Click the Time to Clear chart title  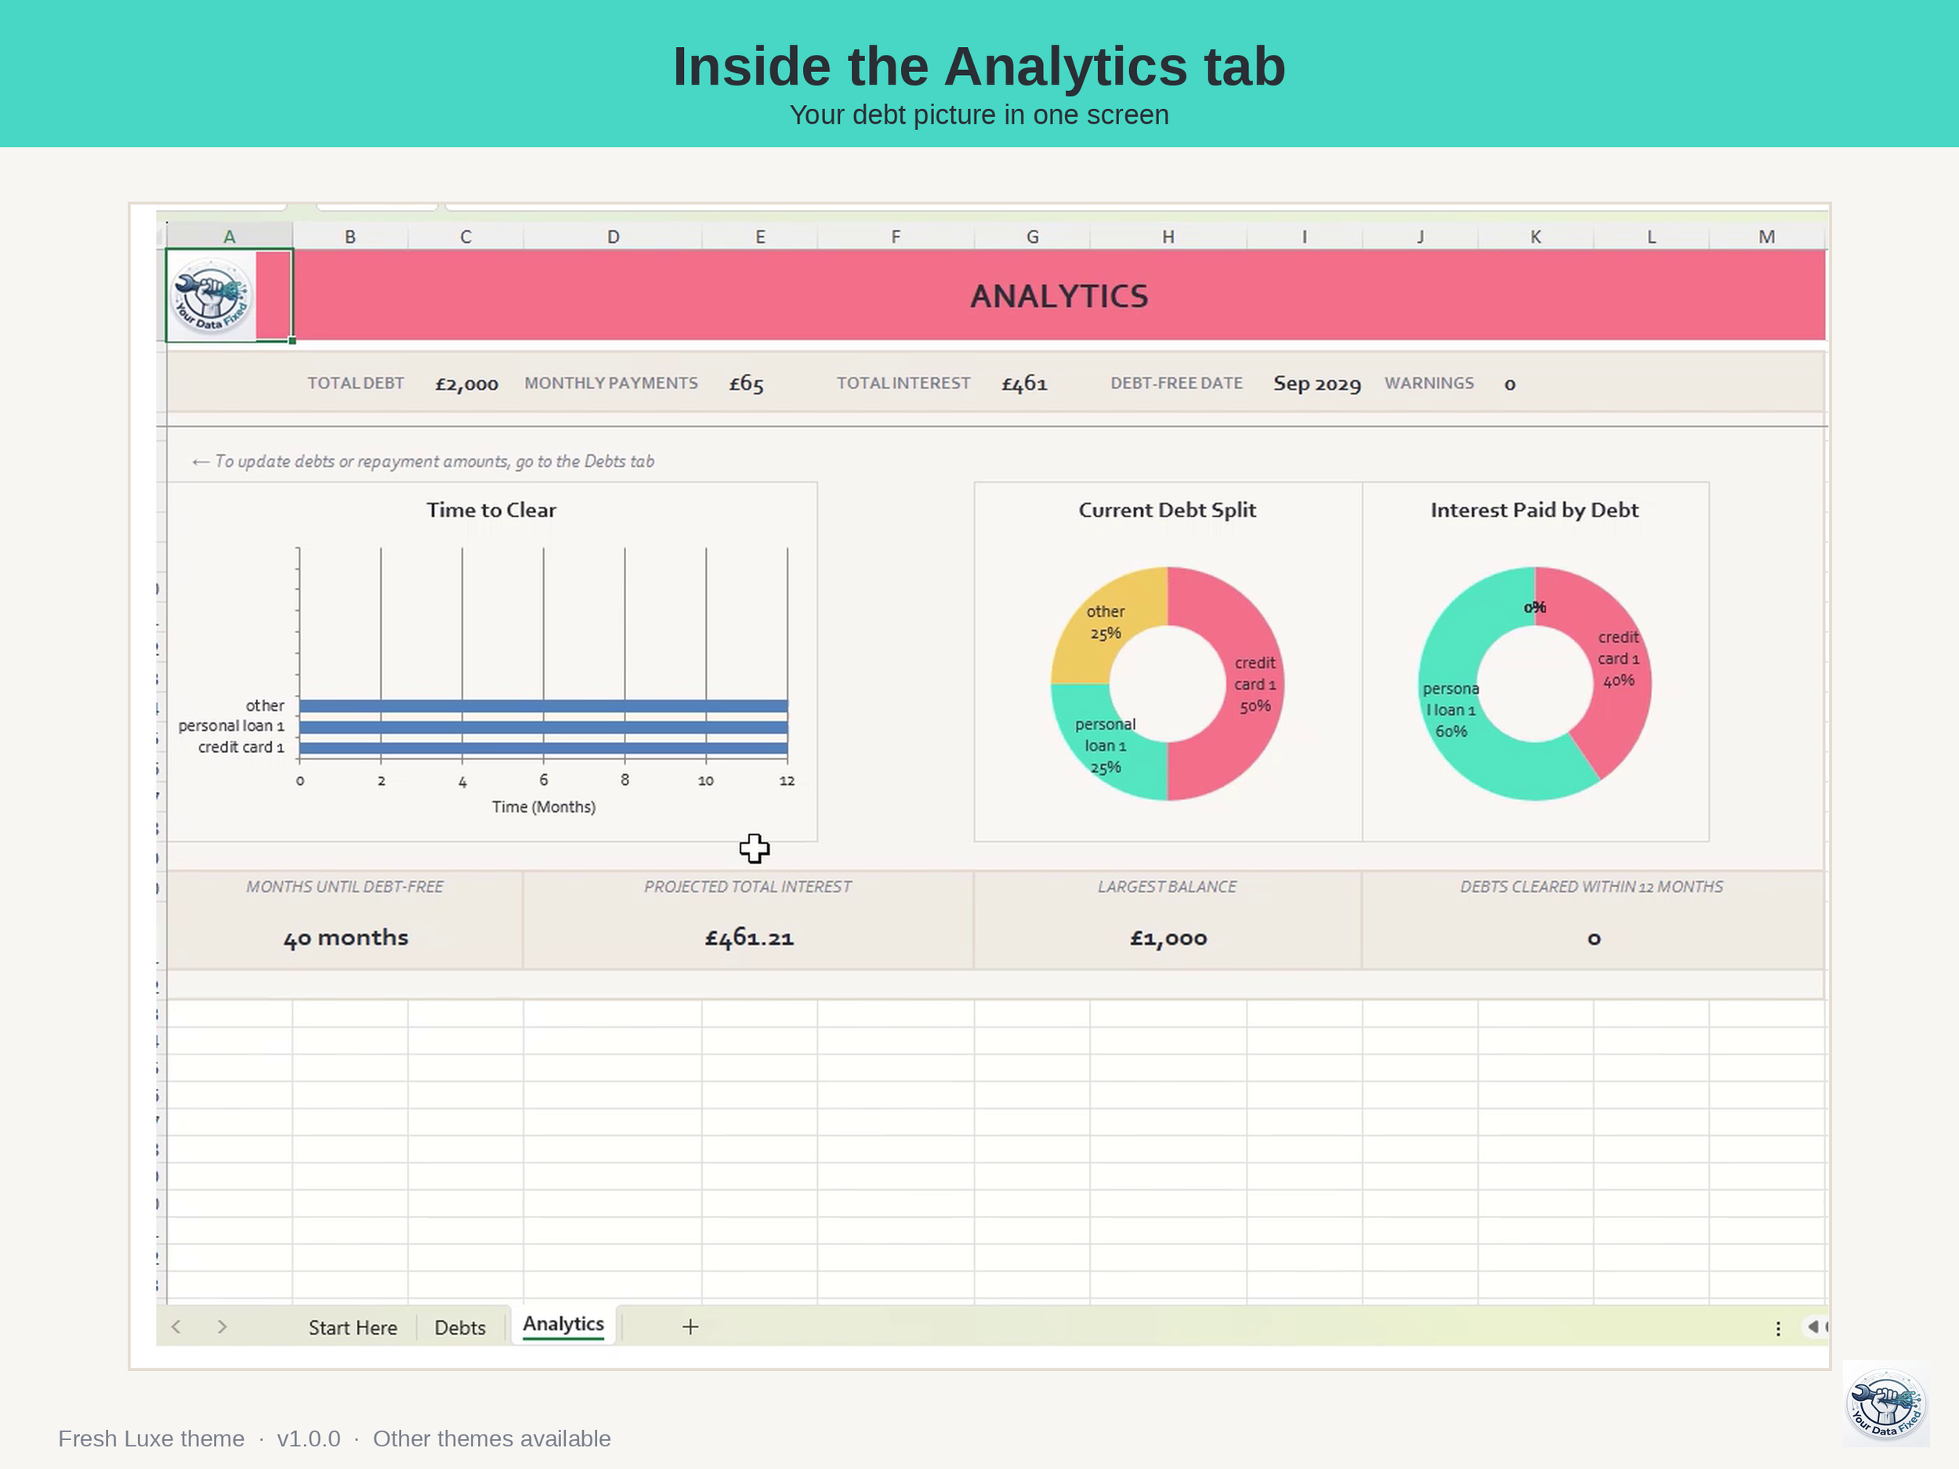[x=491, y=510]
